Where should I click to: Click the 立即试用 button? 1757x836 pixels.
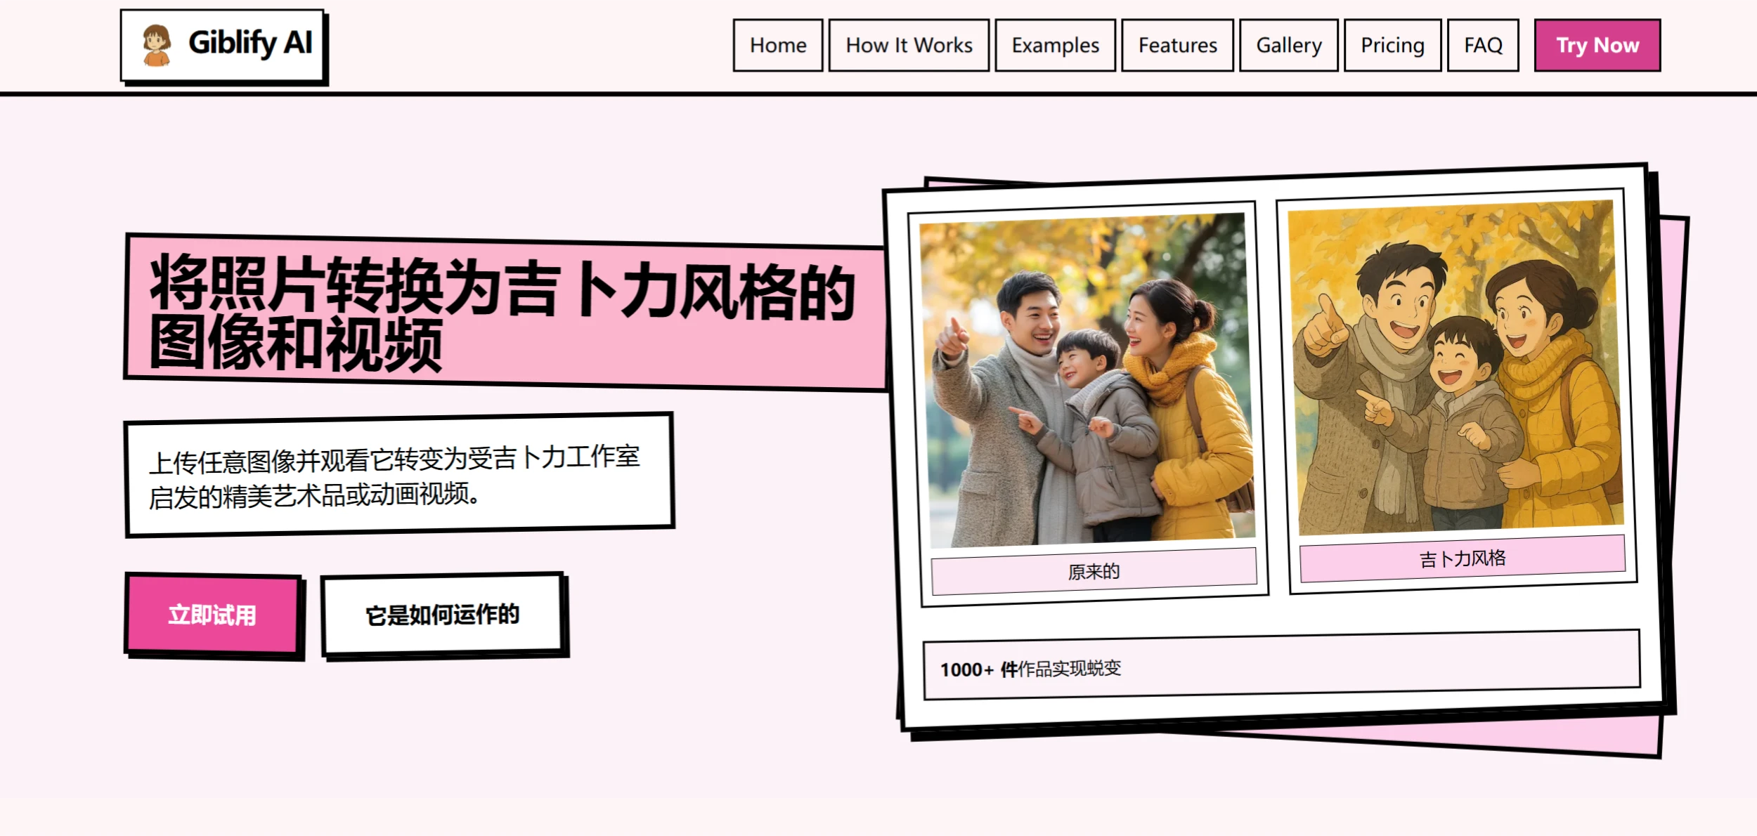click(212, 615)
